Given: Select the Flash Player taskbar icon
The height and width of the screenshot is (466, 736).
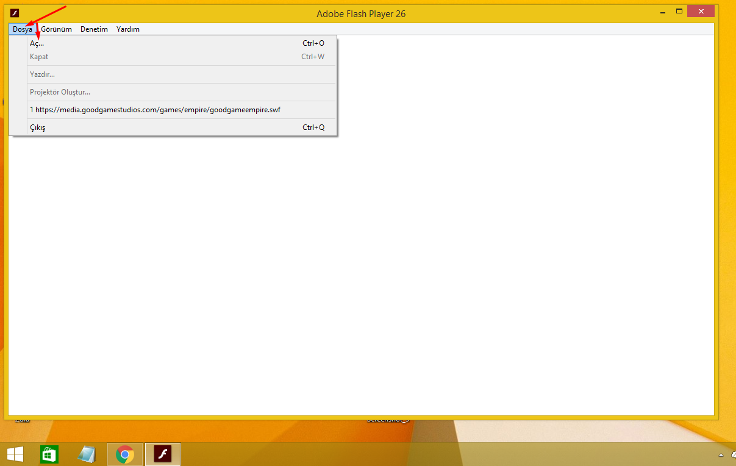Looking at the screenshot, I should [x=163, y=454].
